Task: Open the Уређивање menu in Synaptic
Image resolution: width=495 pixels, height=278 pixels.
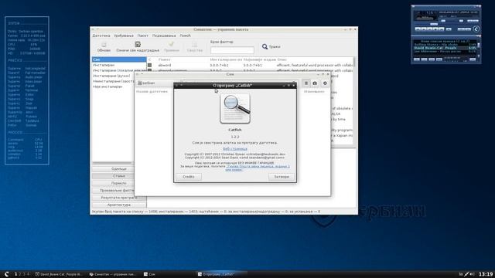Action: click(124, 36)
